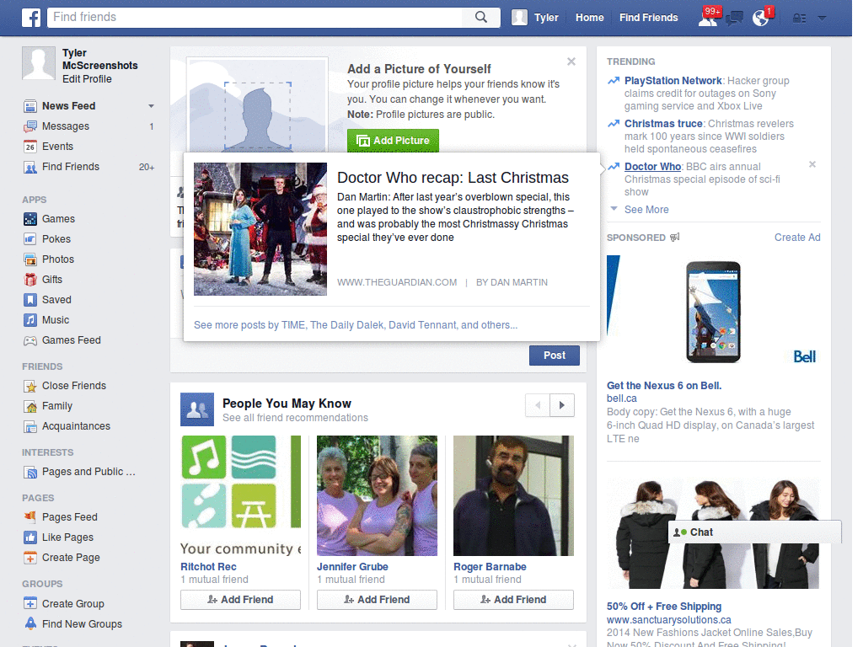
Task: Open the Christmas truce trending topic
Action: pos(663,124)
